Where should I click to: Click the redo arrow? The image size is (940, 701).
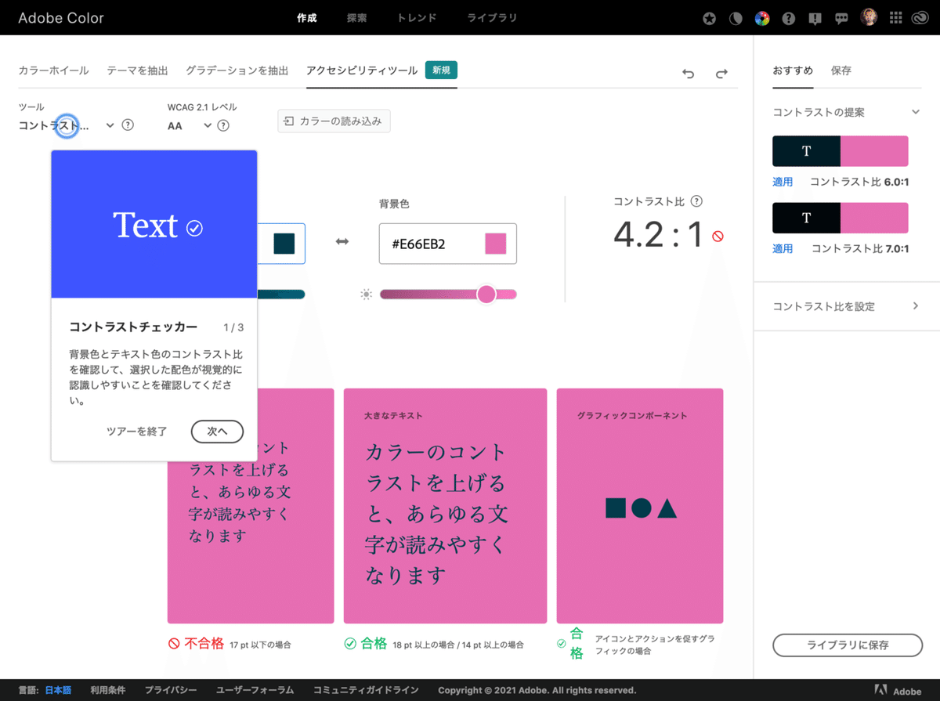[x=721, y=74]
